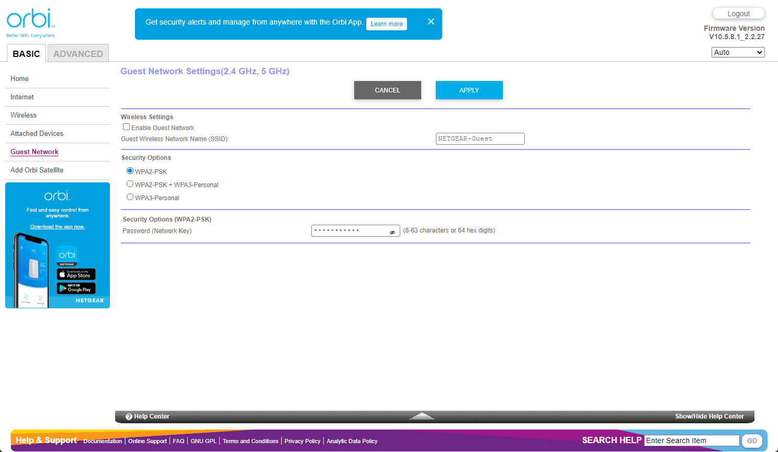
Task: Toggle Show/Hide Help Center
Action: tap(709, 416)
